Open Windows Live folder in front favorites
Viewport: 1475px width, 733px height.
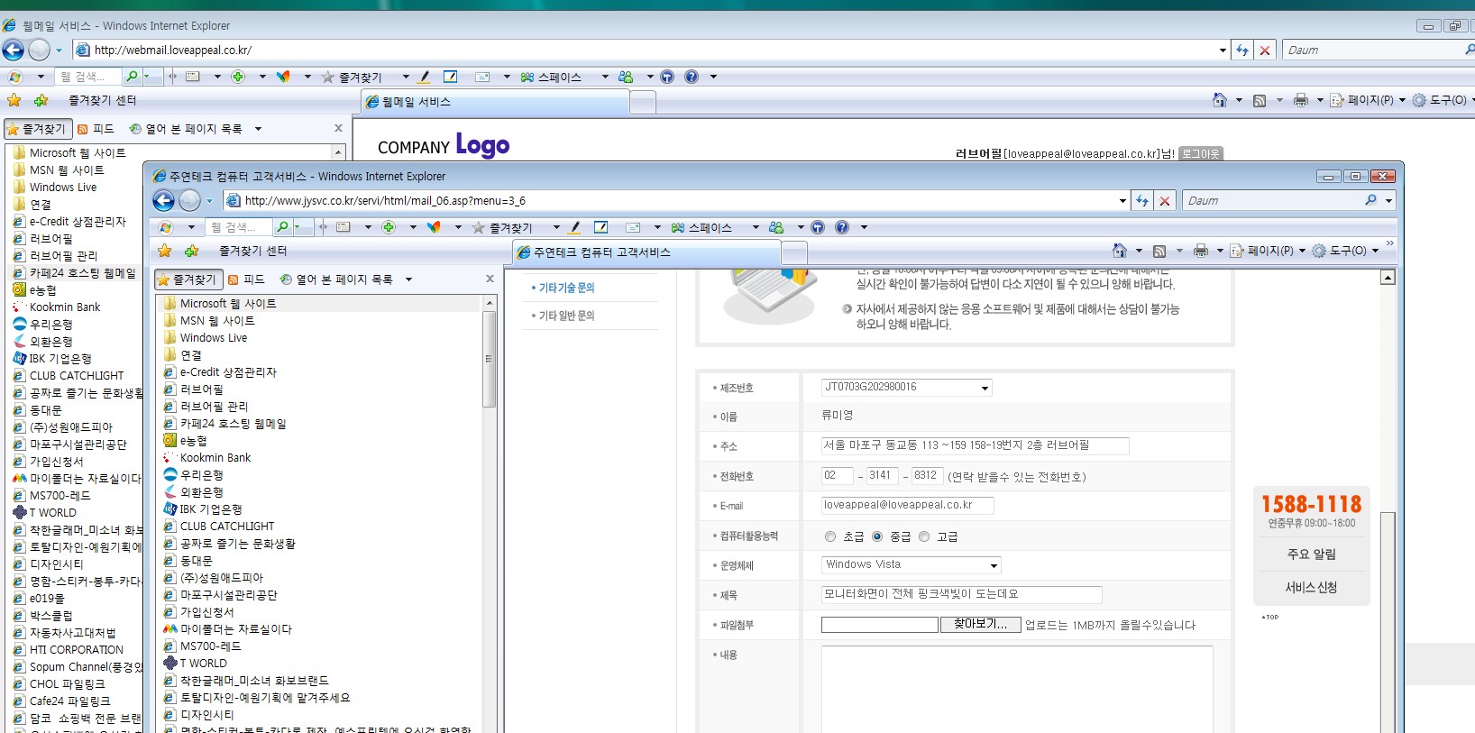213,338
